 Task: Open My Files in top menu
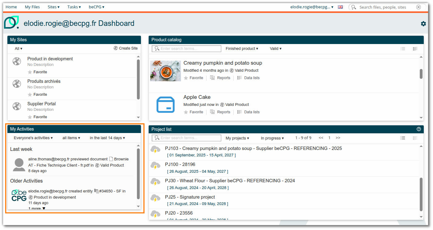click(32, 7)
